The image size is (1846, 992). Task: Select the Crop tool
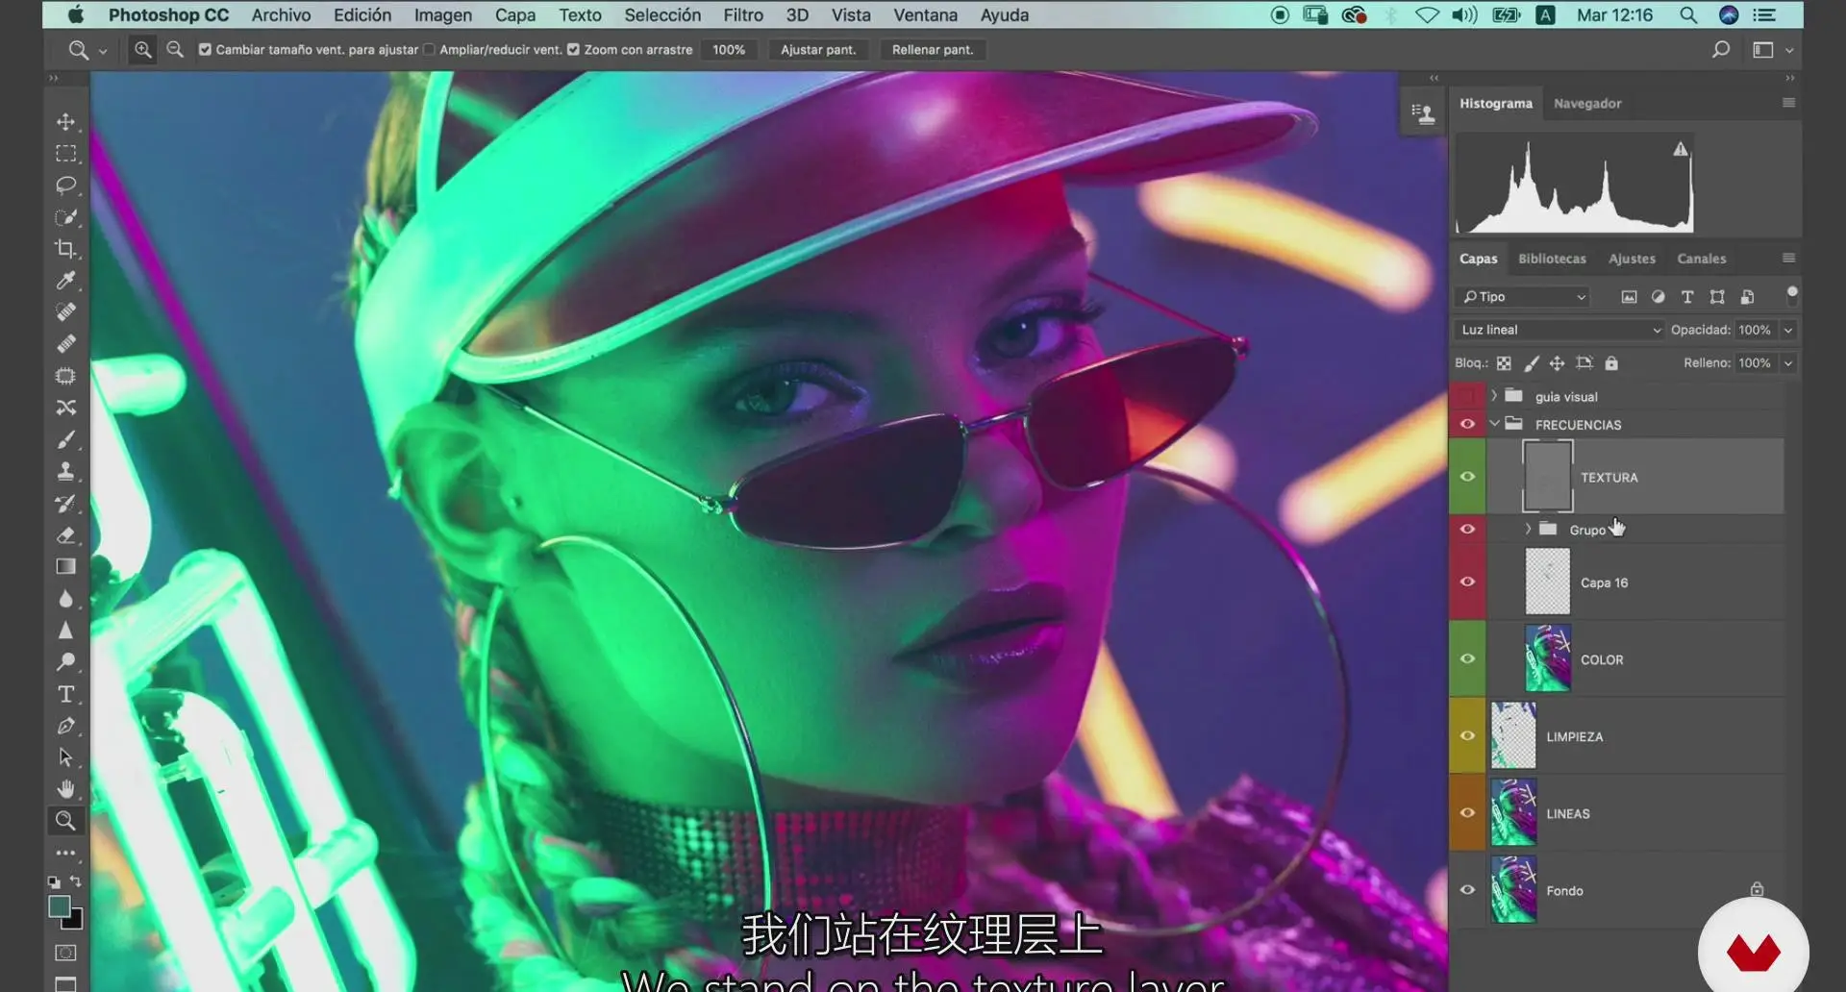(65, 249)
